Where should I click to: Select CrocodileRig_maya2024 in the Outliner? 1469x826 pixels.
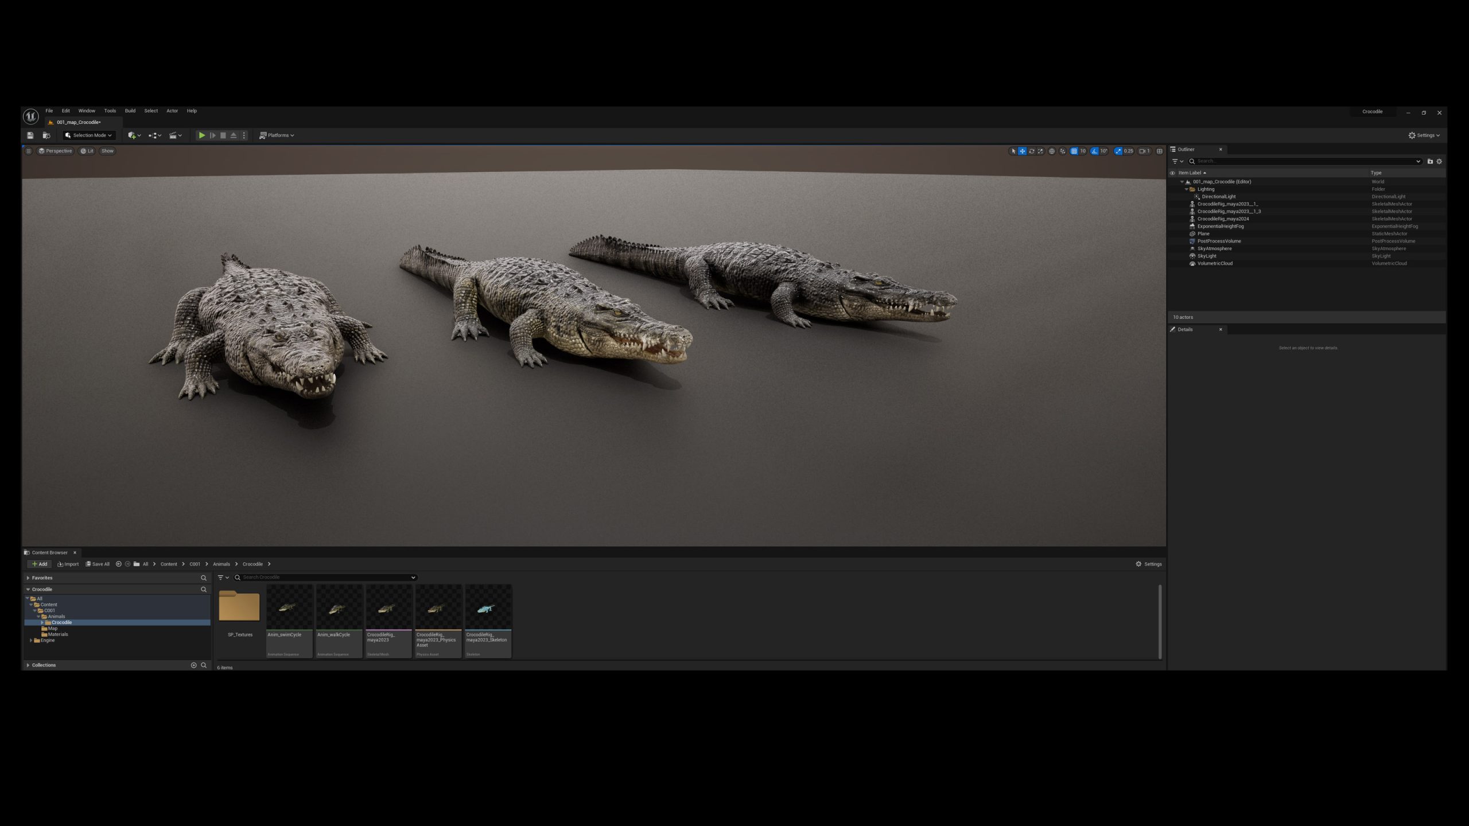1223,219
